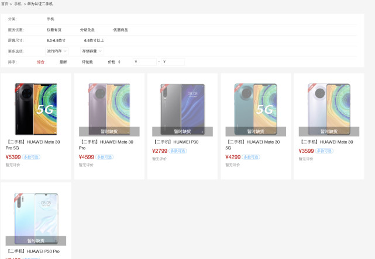Viewport: 375px width, 259px height.
Task: Open the black Mate 30 Pro 5G image
Action: pos(36,109)
